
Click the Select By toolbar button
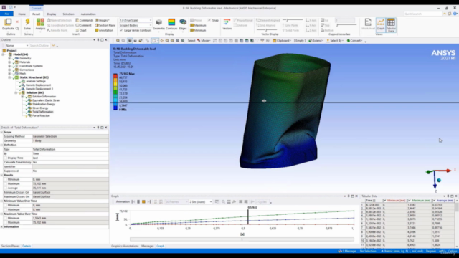tap(335, 41)
